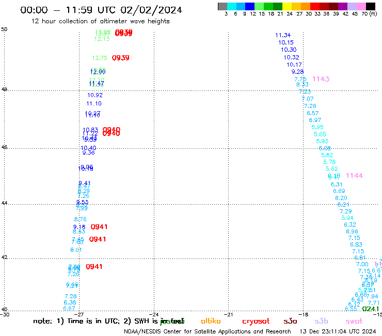Screen dimensions: 382x336
Task: Click the wave height value 6.20
Action: tap(341, 198)
